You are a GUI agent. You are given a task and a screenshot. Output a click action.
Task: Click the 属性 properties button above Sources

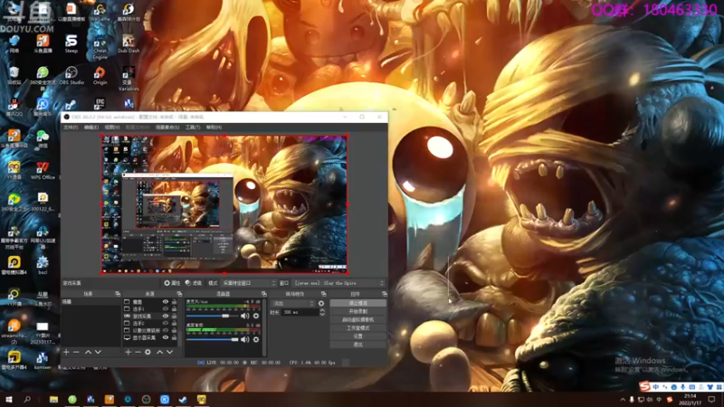172,283
